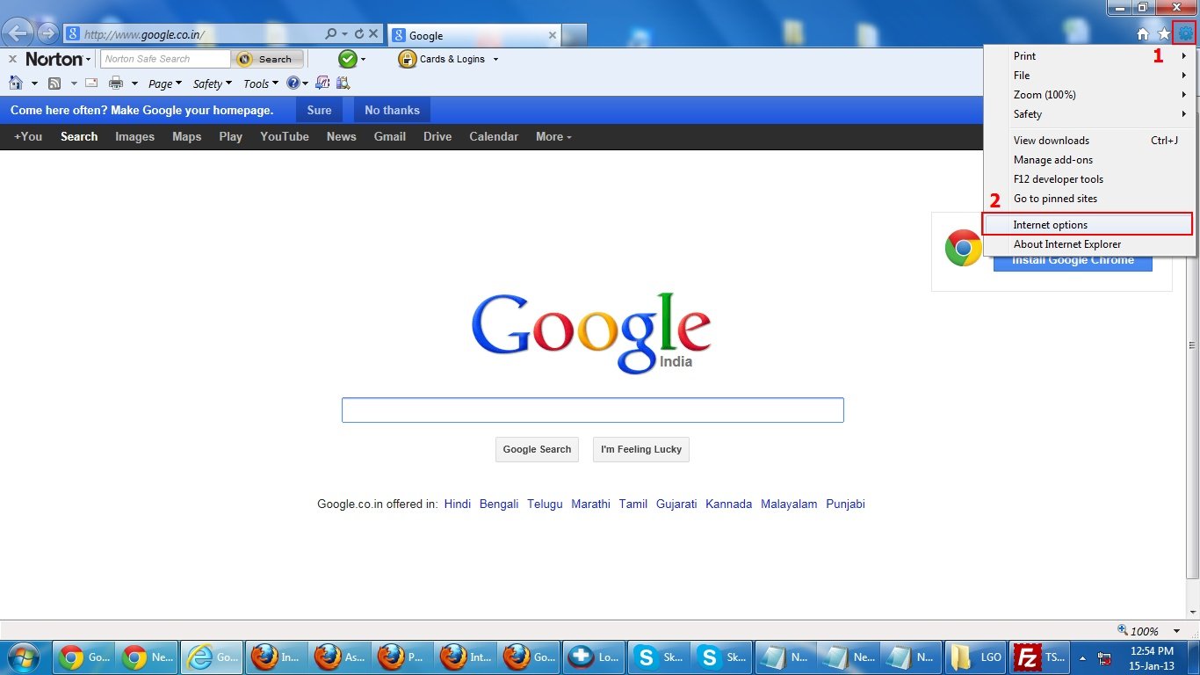The width and height of the screenshot is (1200, 675).
Task: Select About Internet Explorer entry
Action: click(x=1089, y=244)
